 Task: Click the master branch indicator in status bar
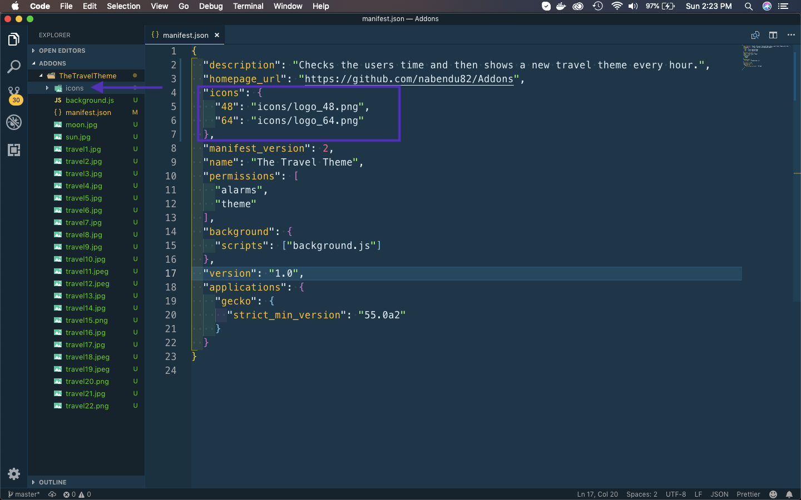[x=24, y=494]
